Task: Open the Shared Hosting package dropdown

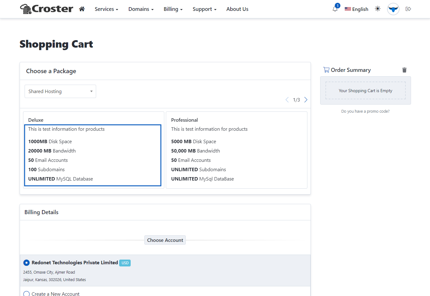Action: tap(60, 92)
